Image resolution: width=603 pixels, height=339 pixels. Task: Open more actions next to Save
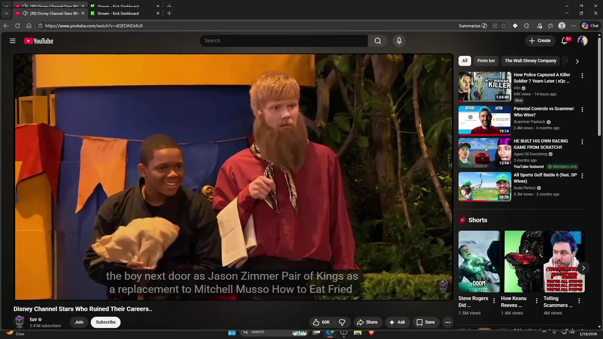(448, 322)
